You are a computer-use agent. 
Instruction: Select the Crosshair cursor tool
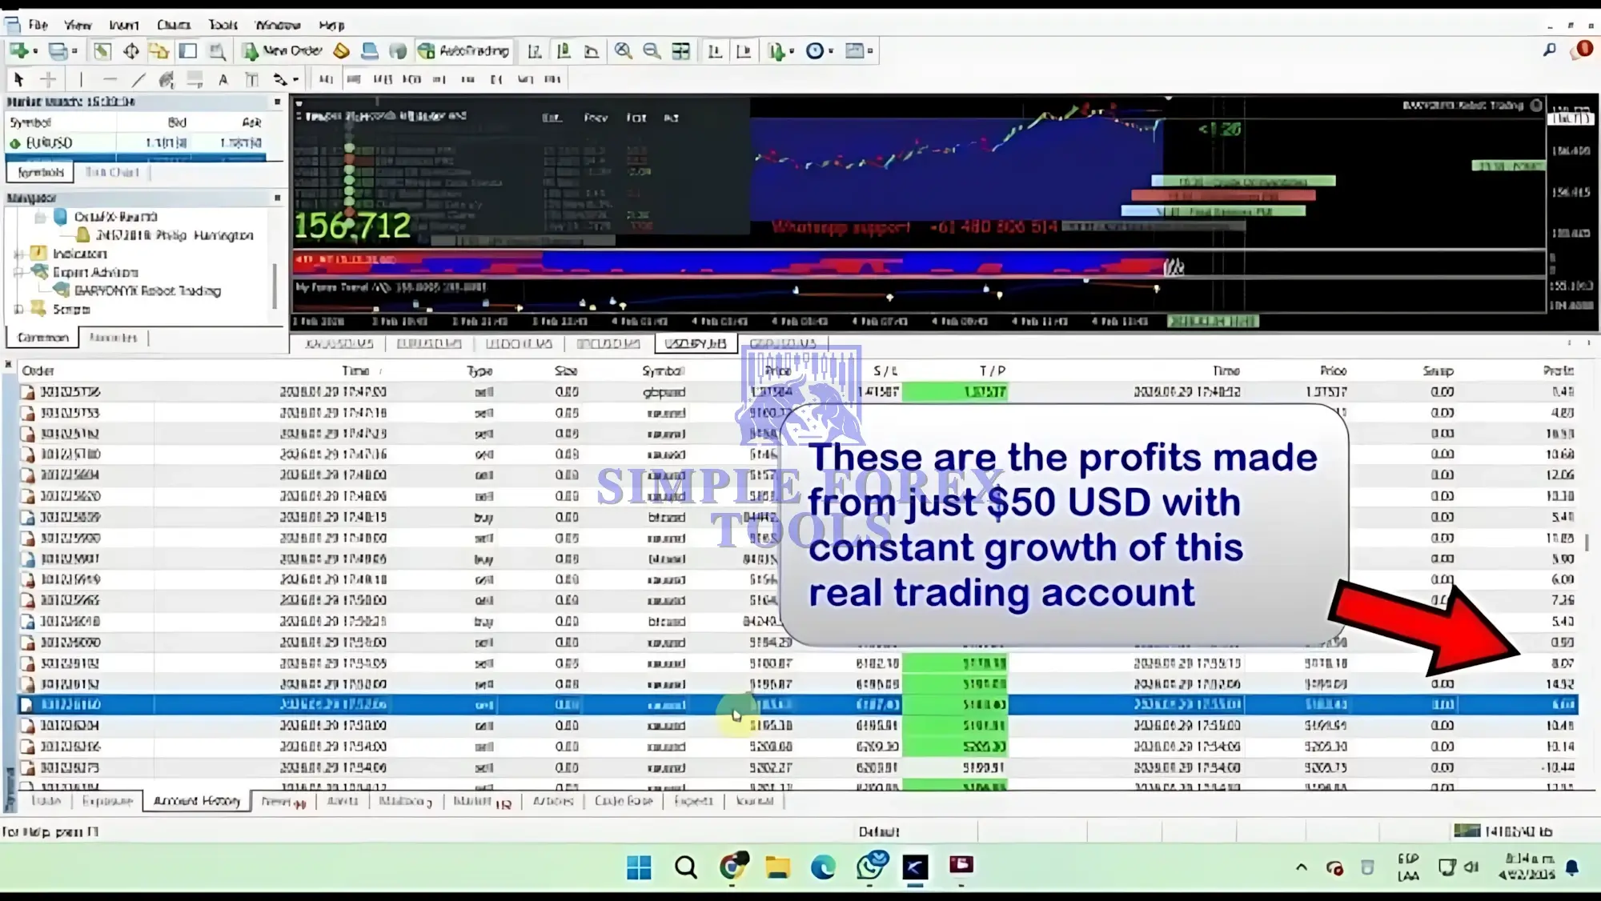[48, 79]
